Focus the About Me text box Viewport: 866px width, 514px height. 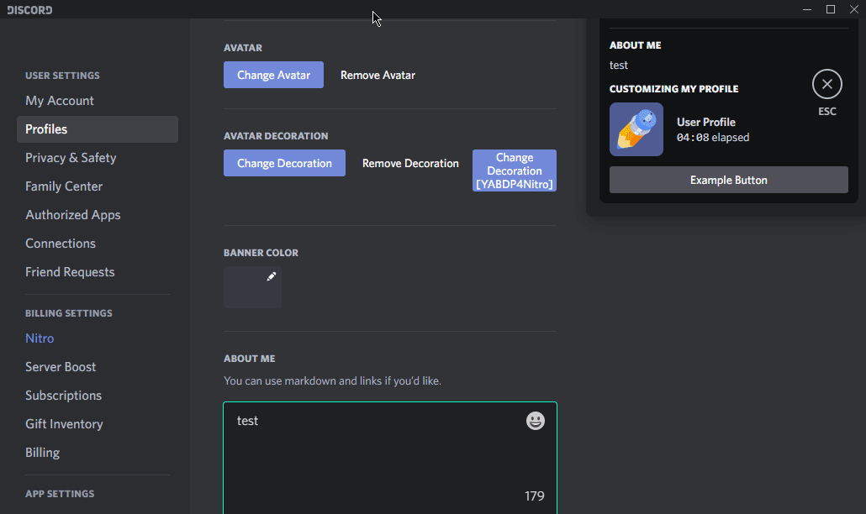pos(390,458)
